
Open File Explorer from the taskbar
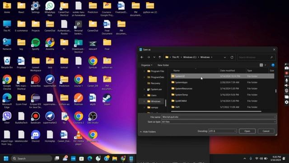tap(115, 158)
